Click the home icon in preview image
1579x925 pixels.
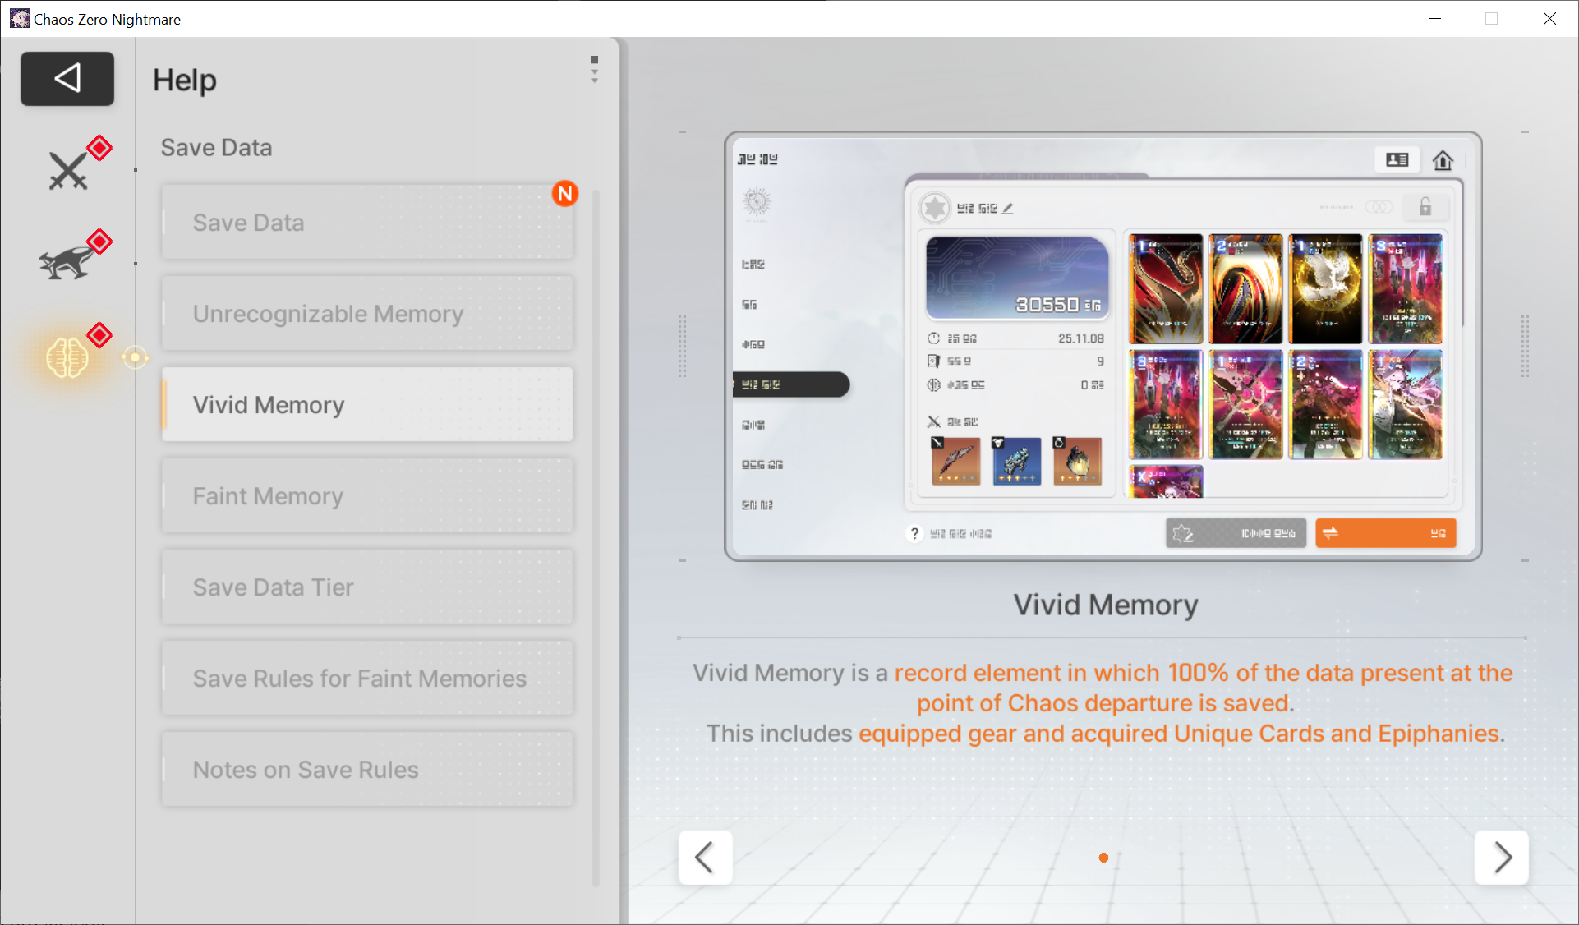click(x=1443, y=160)
